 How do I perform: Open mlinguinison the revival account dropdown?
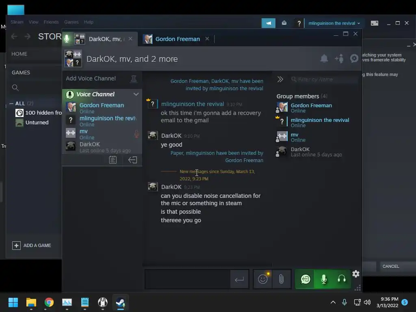pyautogui.click(x=334, y=23)
